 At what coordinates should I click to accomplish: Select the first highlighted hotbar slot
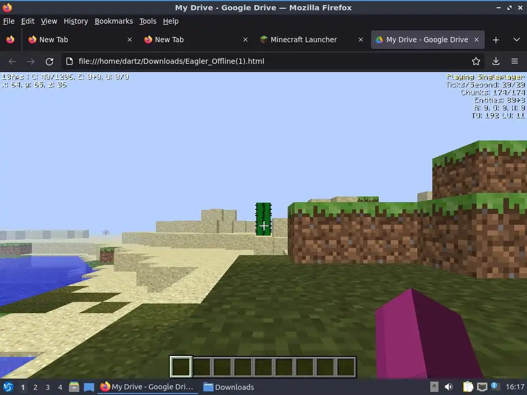[181, 367]
